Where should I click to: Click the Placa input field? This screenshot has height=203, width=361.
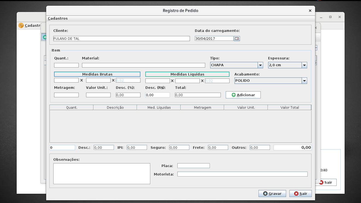tap(193, 166)
